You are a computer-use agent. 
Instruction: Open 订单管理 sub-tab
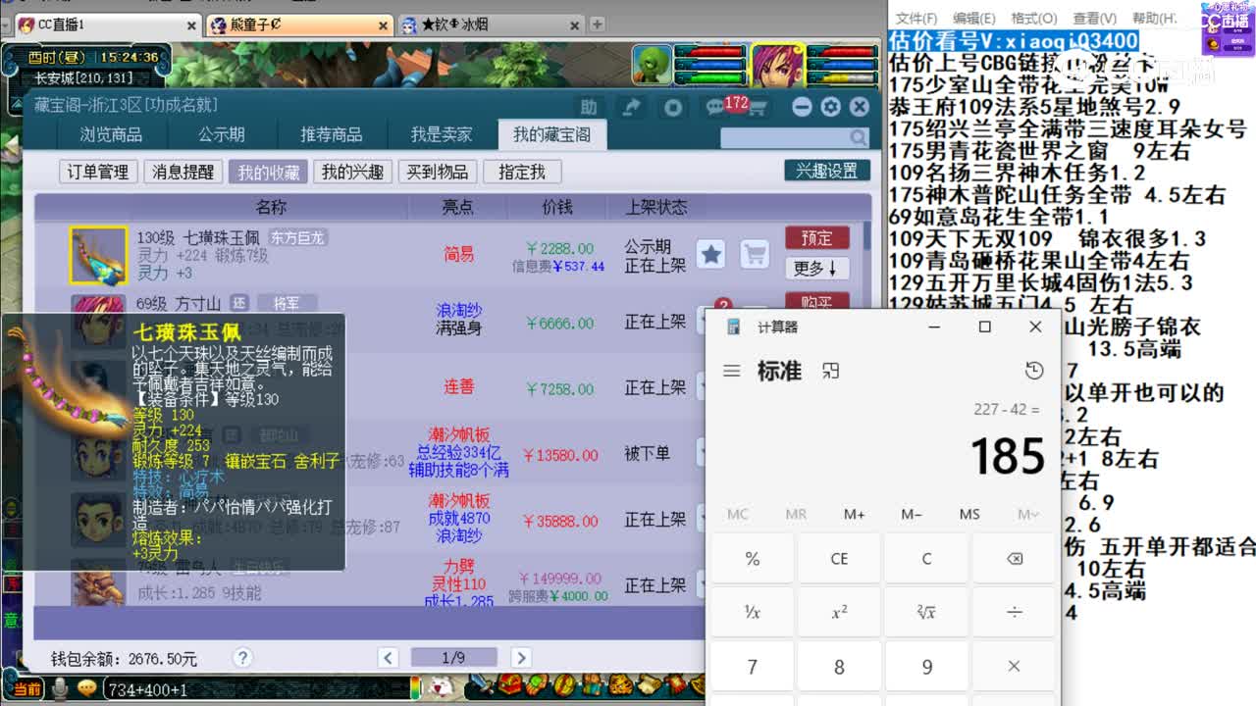tap(98, 172)
